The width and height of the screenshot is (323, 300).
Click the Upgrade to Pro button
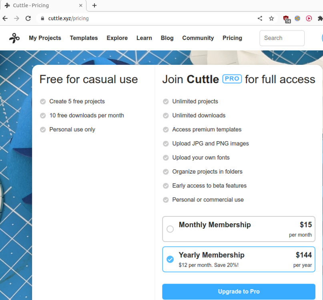tap(239, 292)
